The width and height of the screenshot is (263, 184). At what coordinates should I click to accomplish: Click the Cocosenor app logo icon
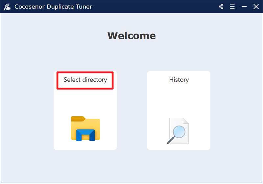point(7,7)
